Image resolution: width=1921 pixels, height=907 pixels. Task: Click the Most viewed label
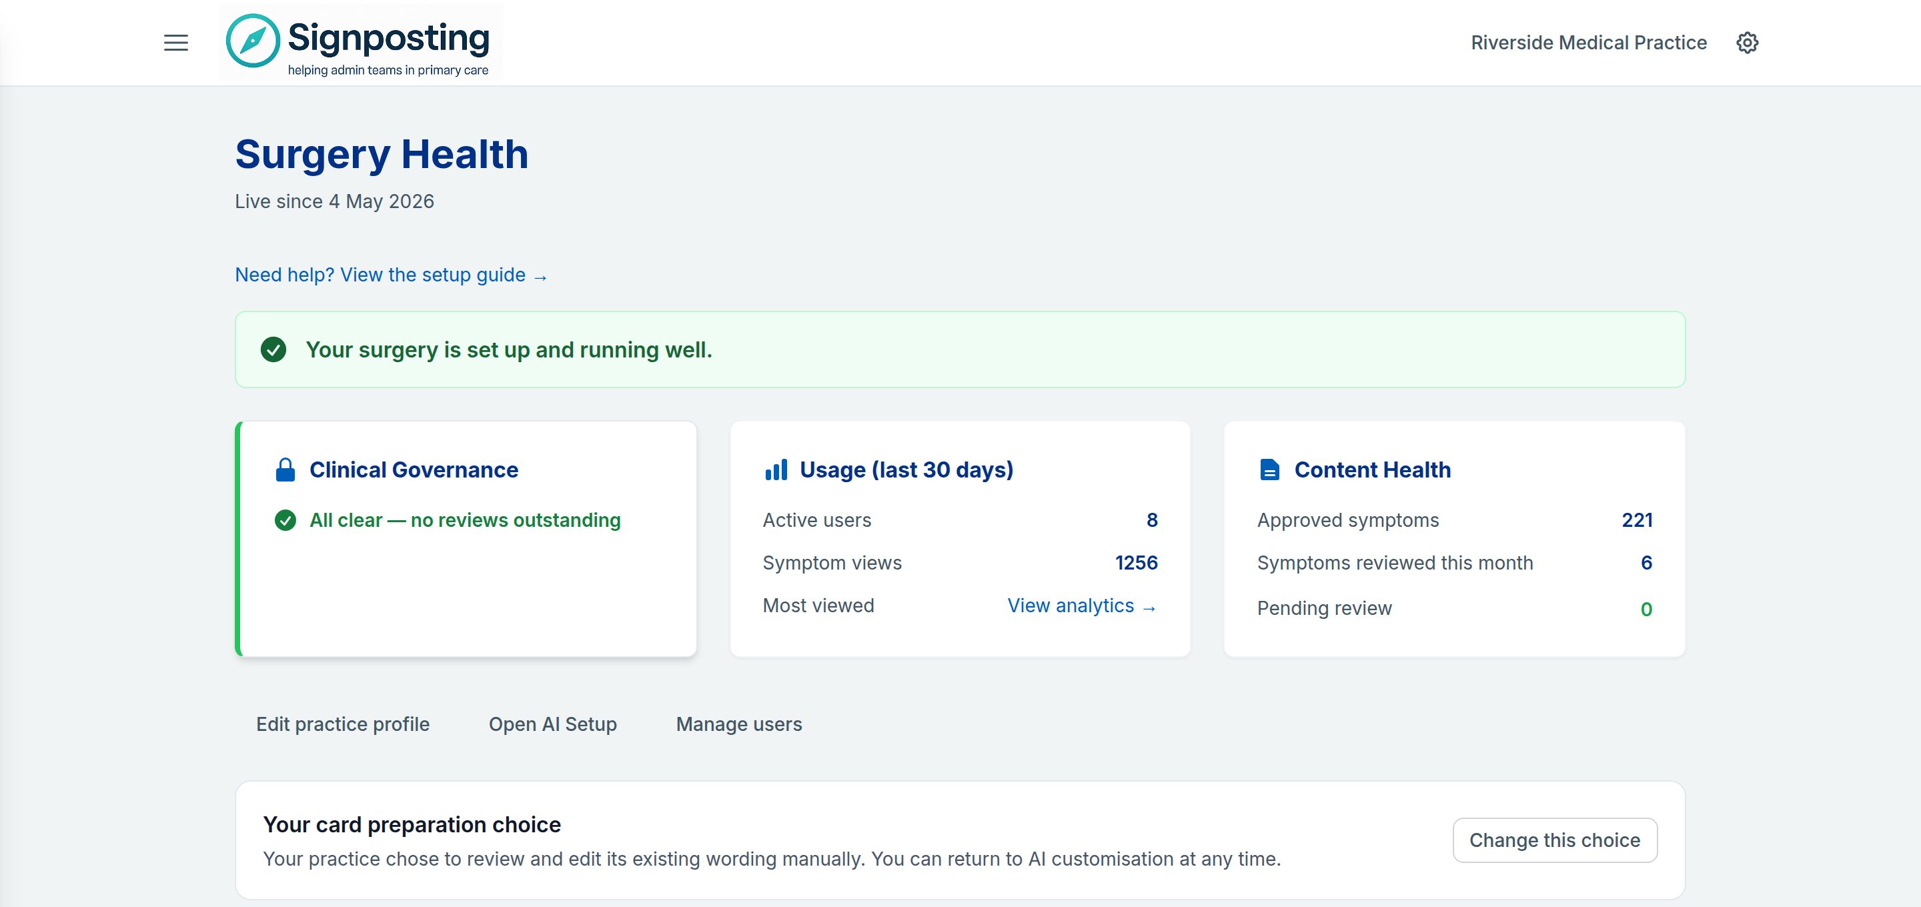pyautogui.click(x=818, y=606)
